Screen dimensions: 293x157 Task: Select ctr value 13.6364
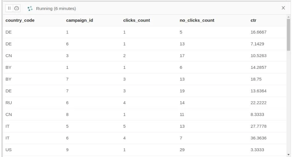coord(258,91)
